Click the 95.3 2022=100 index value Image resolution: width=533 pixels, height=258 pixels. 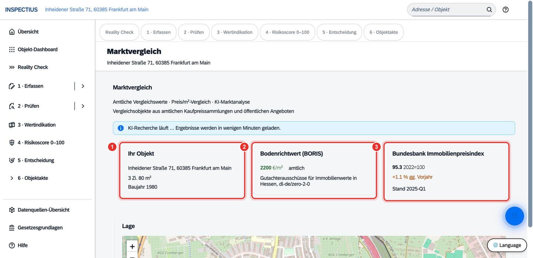(409, 167)
